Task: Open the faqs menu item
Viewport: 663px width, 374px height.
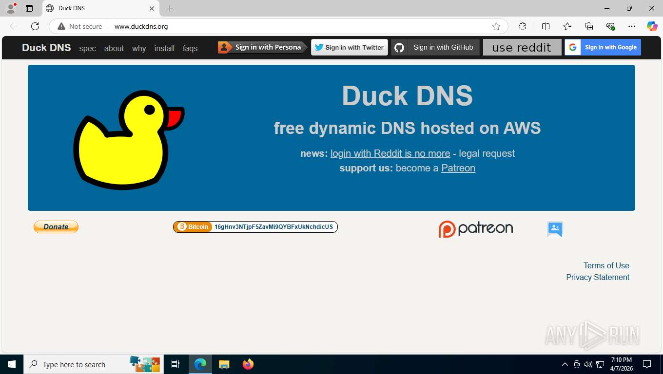Action: click(x=190, y=48)
